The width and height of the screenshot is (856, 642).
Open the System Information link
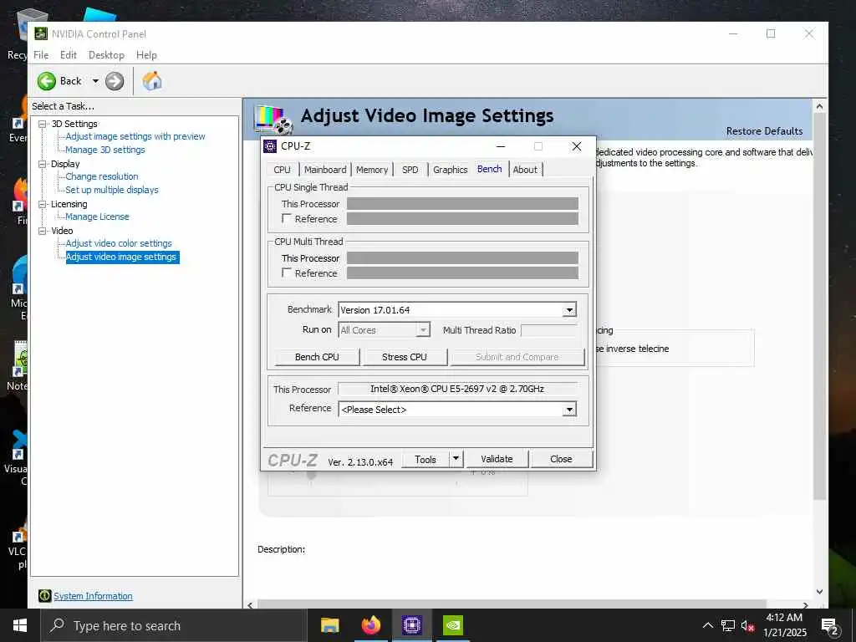[93, 596]
